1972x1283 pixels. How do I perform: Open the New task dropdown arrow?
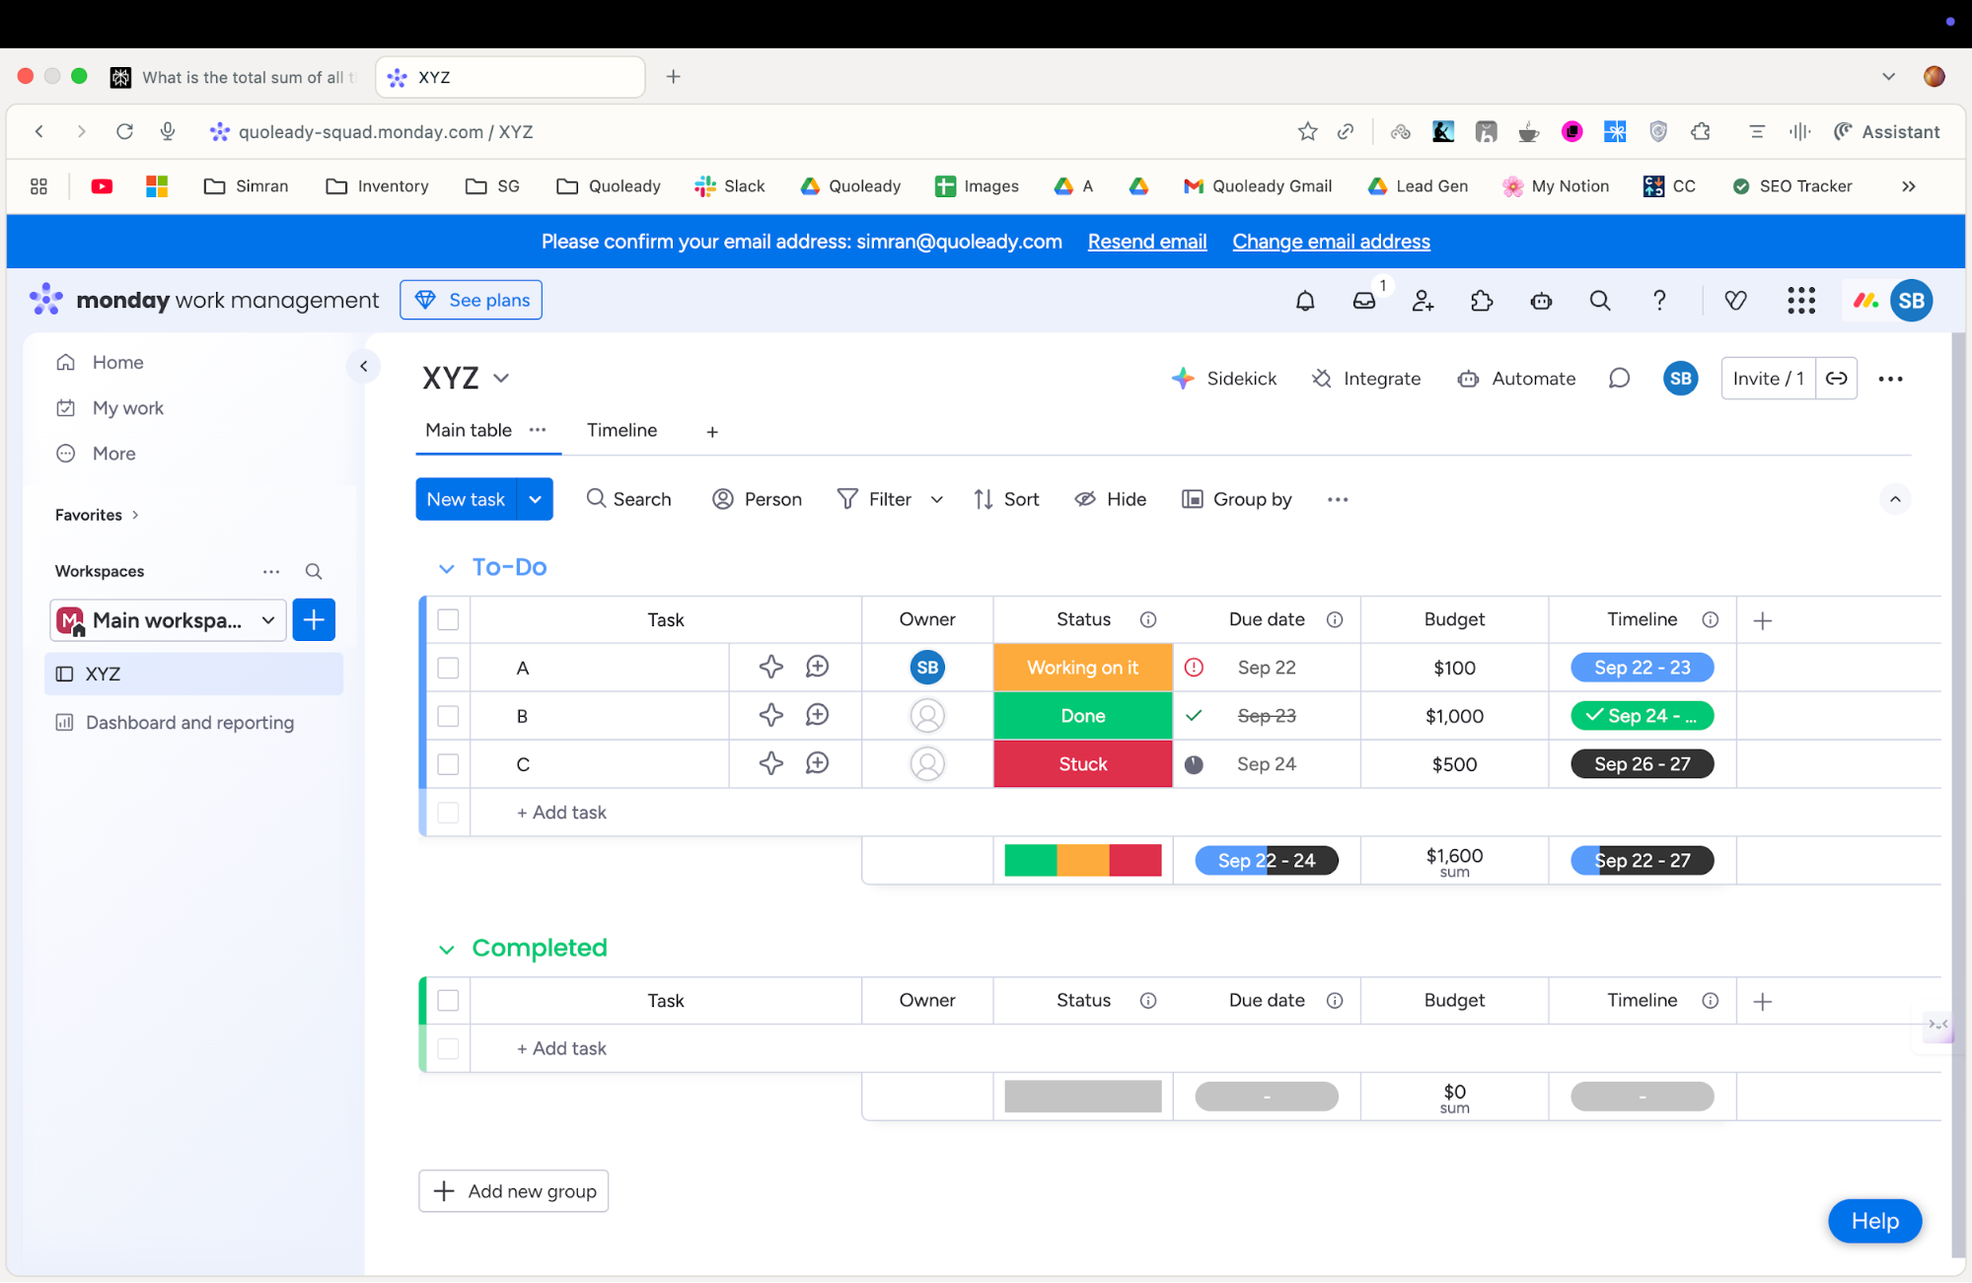536,499
